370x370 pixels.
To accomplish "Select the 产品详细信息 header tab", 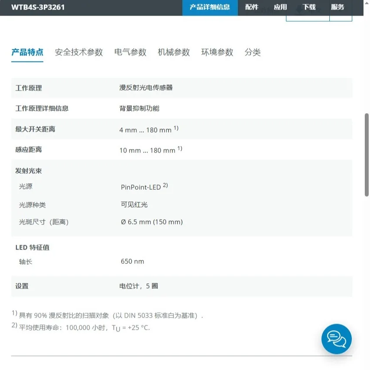I will click(210, 7).
